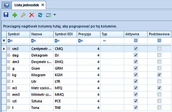Uncheck Podstawowa for m3 row
This screenshot has height=112, width=172.
[x=159, y=88]
